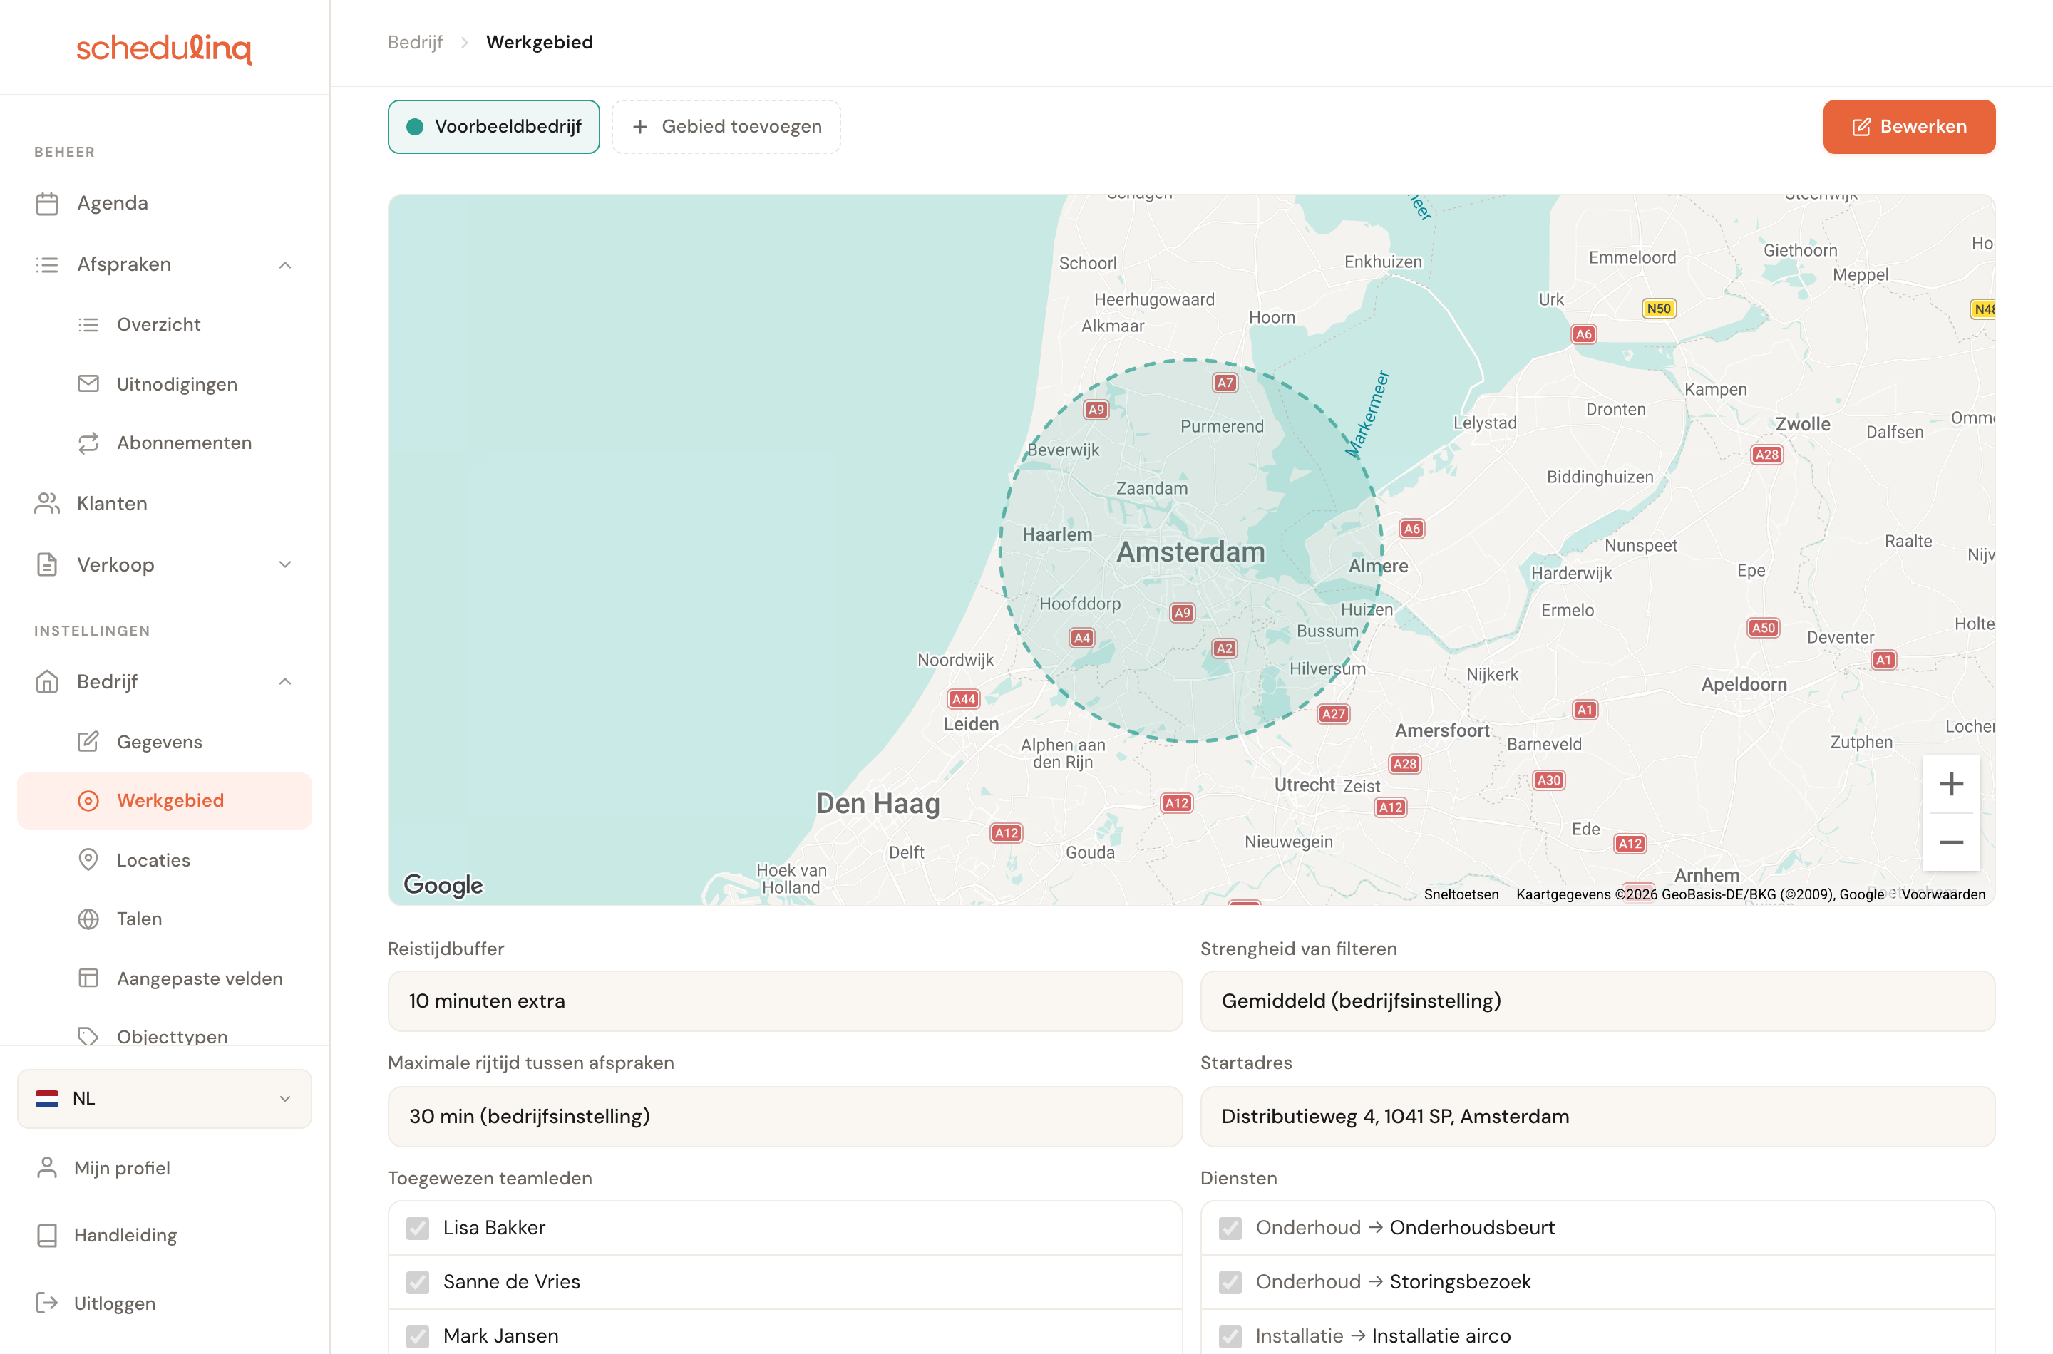
Task: Open the NL language dropdown
Action: [x=164, y=1098]
